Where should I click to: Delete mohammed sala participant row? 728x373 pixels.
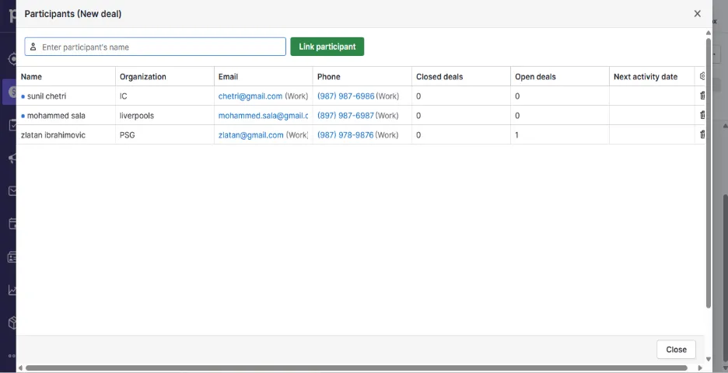[x=702, y=115]
